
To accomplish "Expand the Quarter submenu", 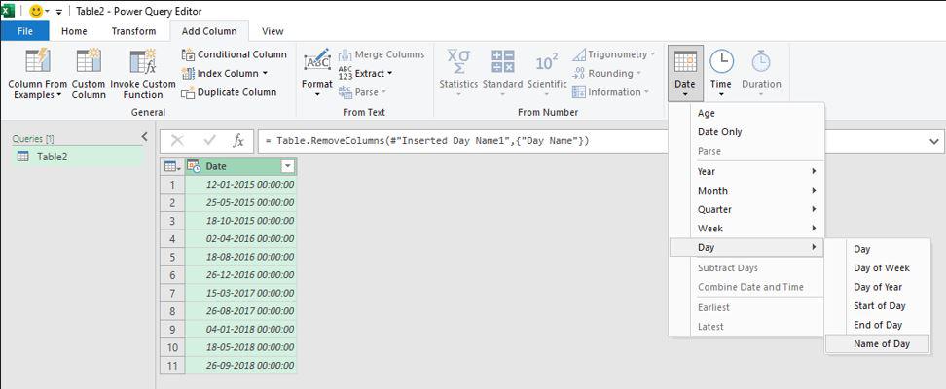I will tap(746, 209).
